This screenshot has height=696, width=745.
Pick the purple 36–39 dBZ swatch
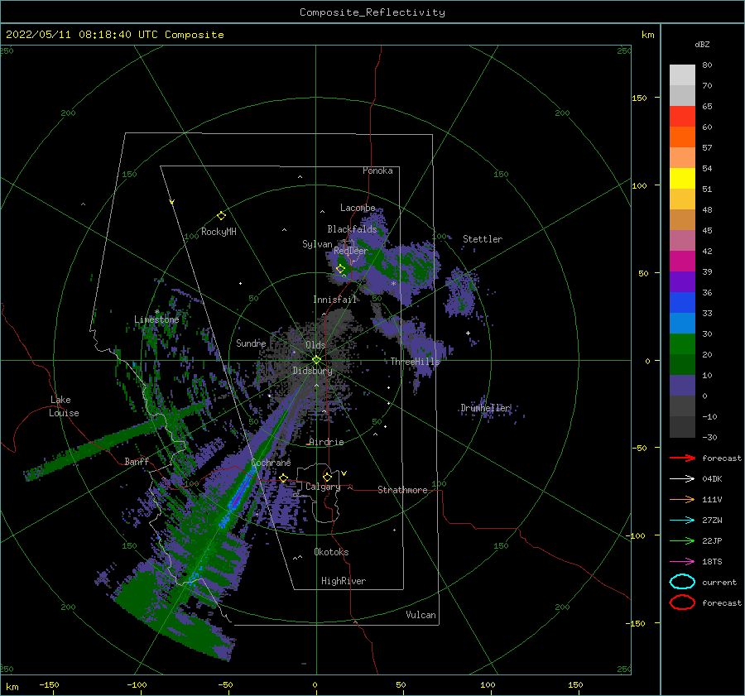[682, 282]
